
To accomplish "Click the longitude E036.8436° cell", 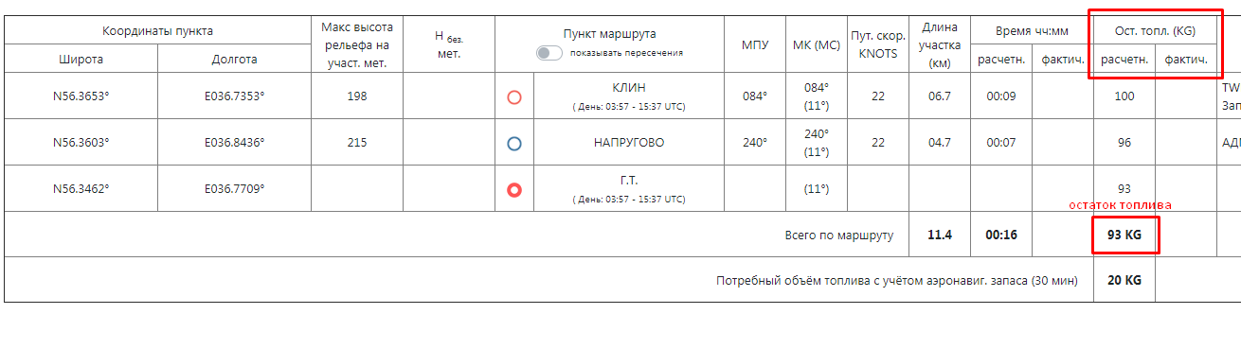I will 235,143.
